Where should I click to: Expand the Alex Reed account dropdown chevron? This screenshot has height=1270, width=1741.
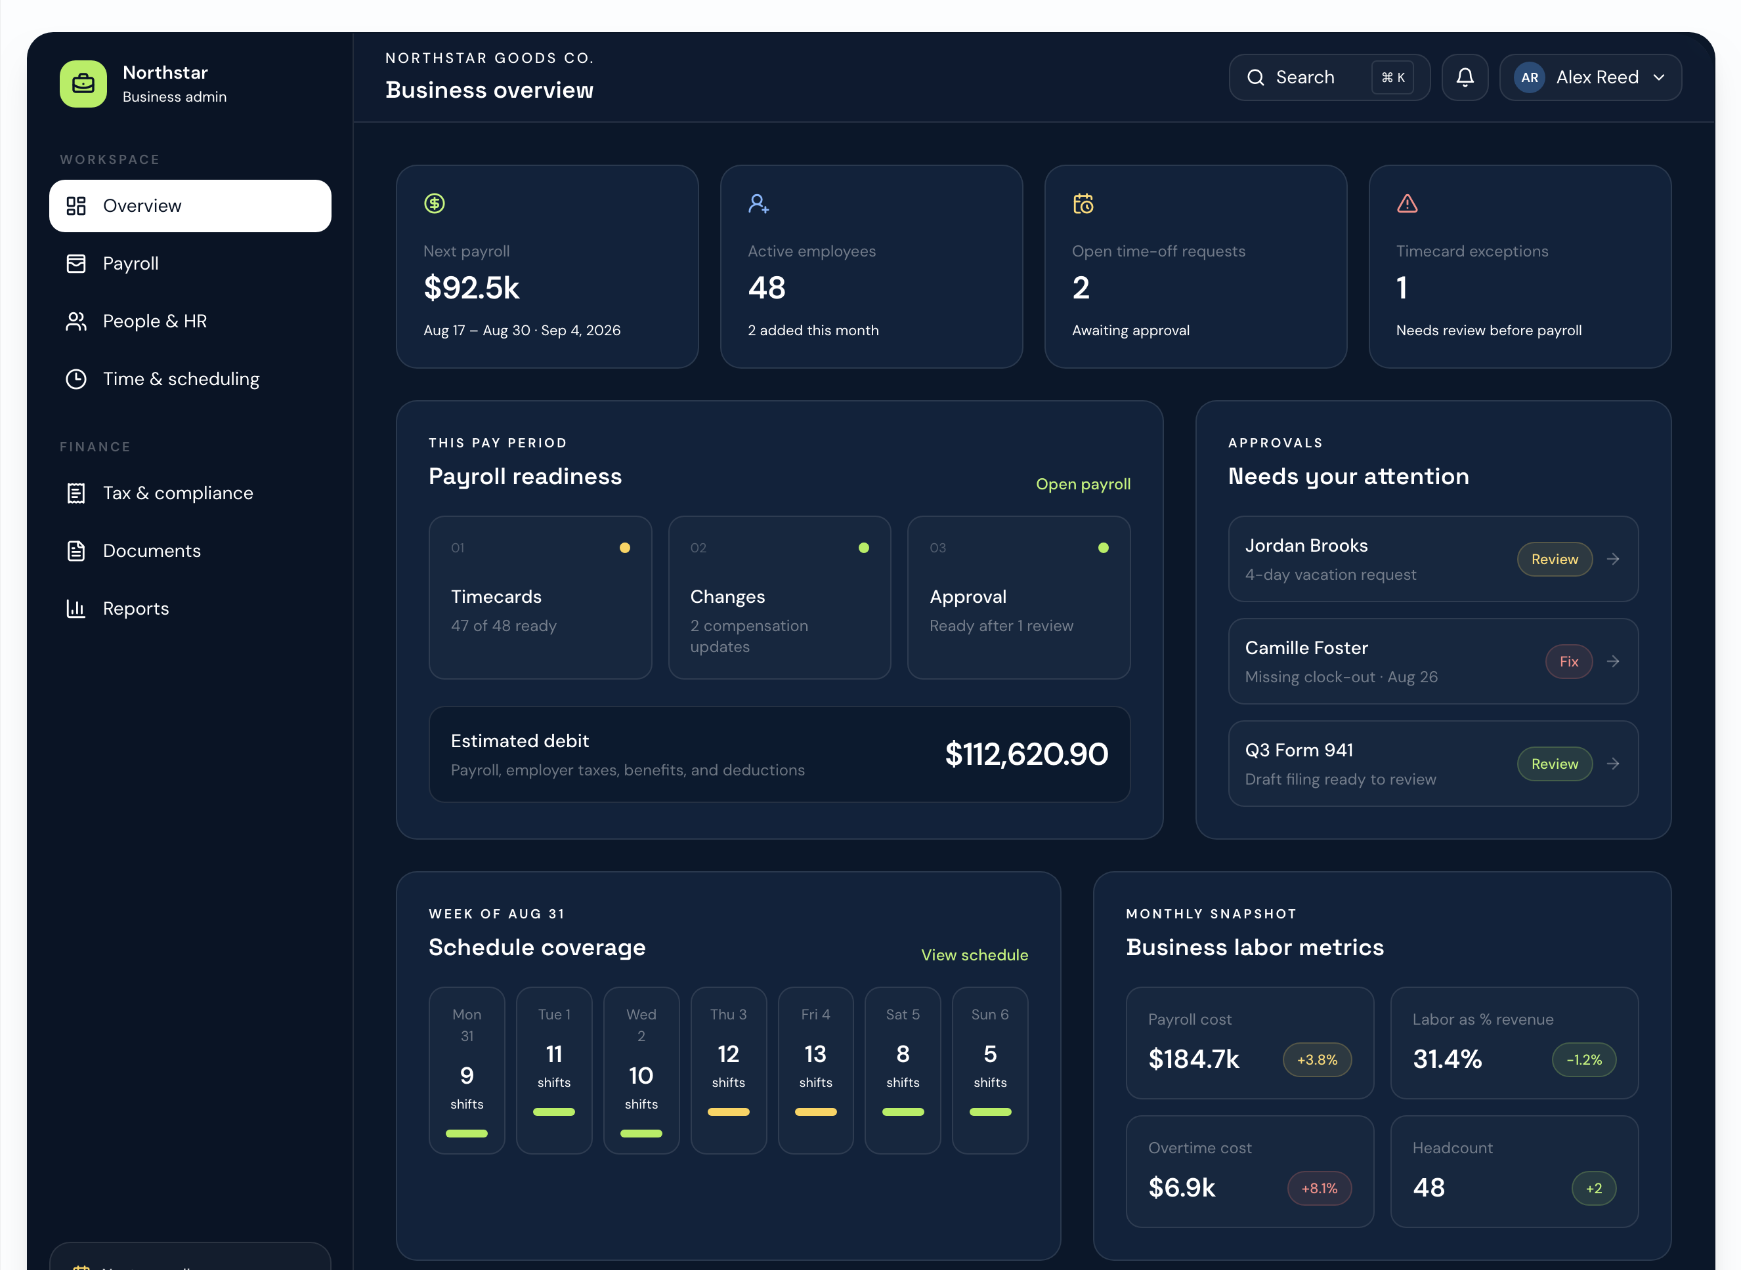1659,77
